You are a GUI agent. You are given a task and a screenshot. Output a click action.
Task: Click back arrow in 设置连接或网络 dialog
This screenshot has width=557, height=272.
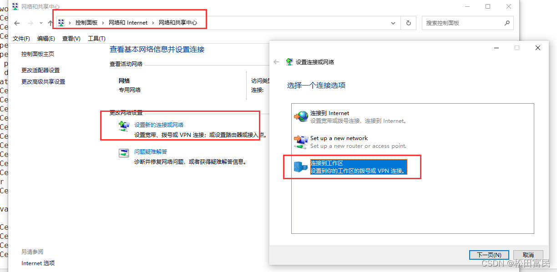point(276,62)
